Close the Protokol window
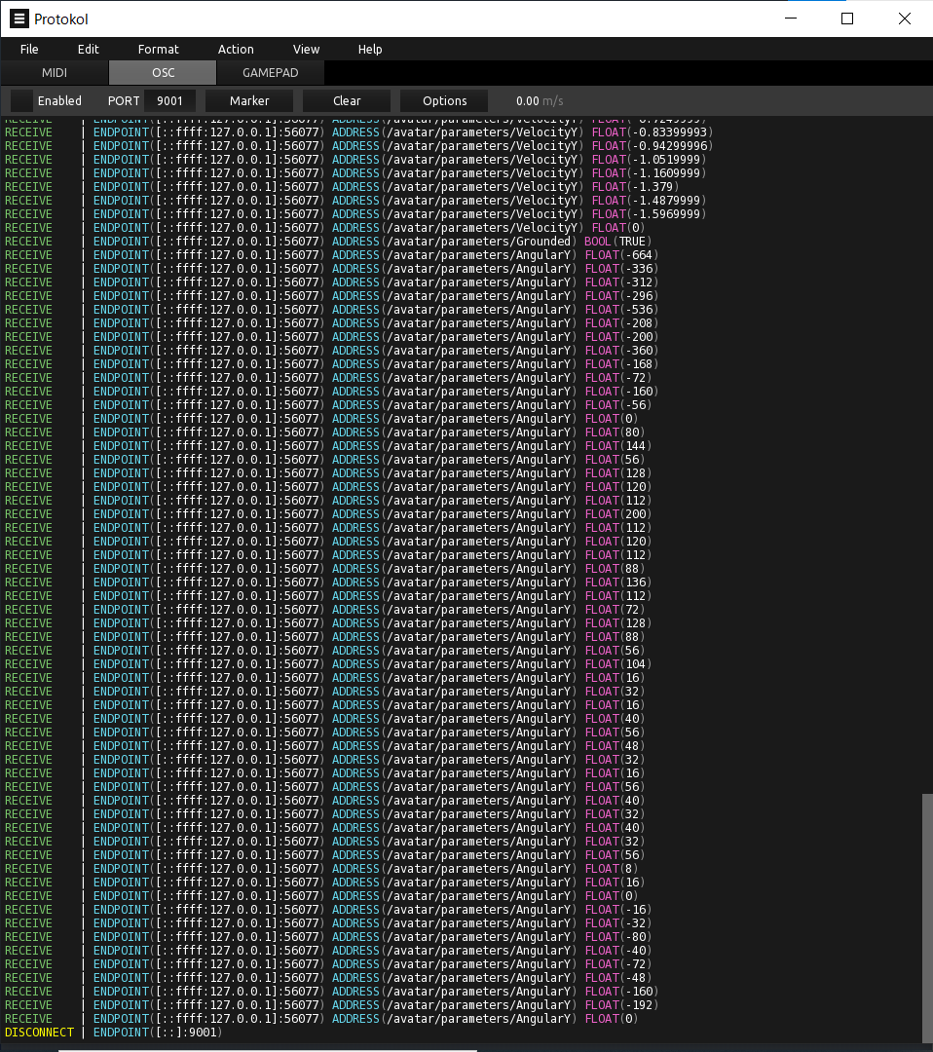Screen dimensions: 933x1052 pyautogui.click(x=905, y=19)
